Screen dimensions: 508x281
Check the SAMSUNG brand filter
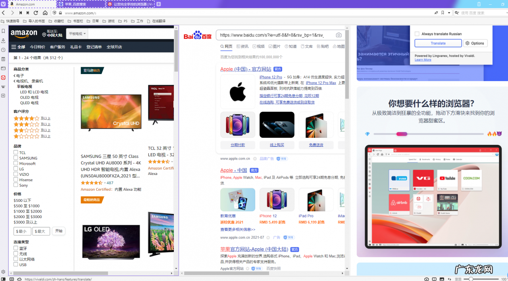click(x=16, y=158)
